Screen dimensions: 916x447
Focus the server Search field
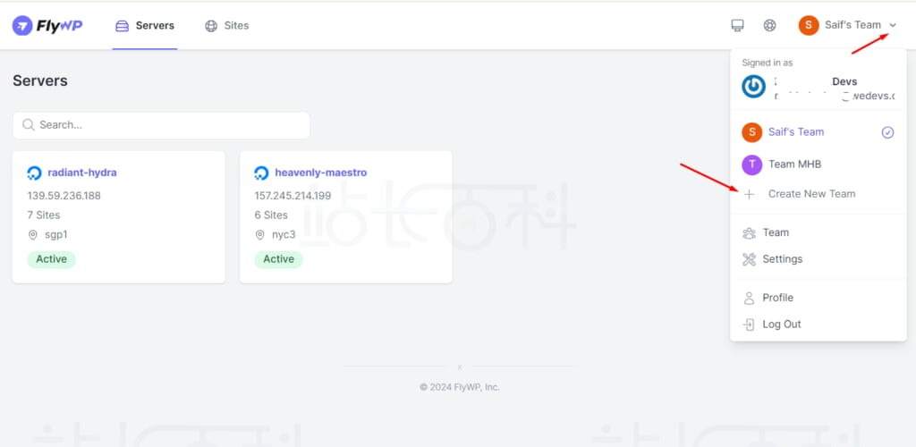161,125
